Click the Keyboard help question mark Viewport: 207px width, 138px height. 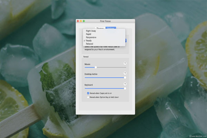tap(125, 84)
